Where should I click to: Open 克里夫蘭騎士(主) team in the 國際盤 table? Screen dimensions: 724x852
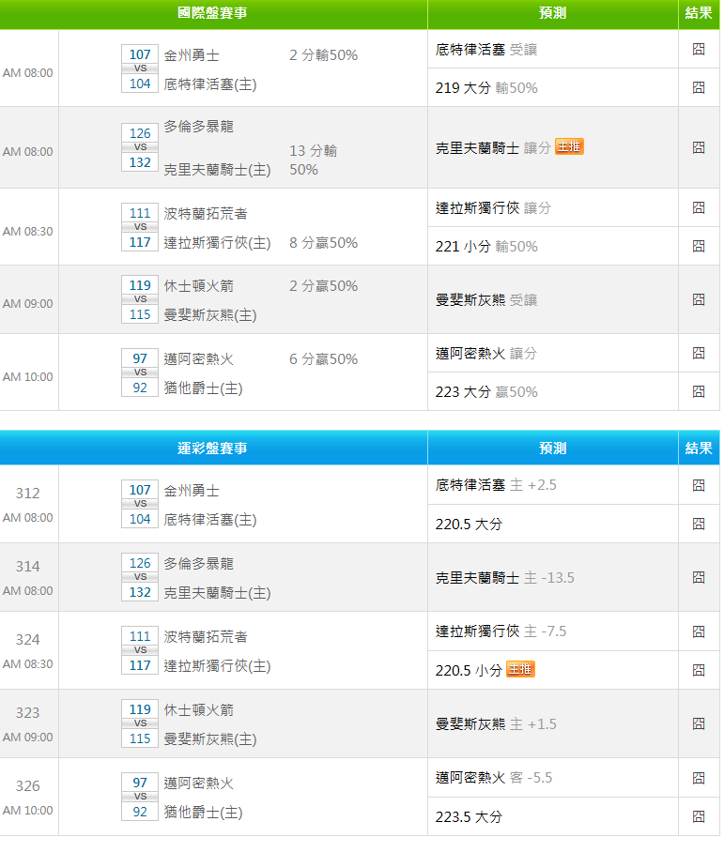point(217,170)
